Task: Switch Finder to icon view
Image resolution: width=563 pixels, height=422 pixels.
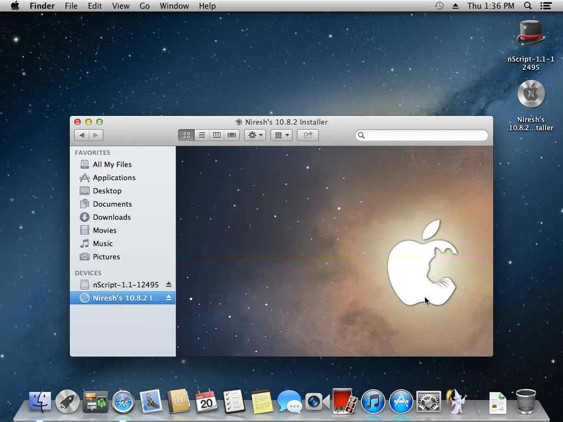Action: tap(186, 135)
